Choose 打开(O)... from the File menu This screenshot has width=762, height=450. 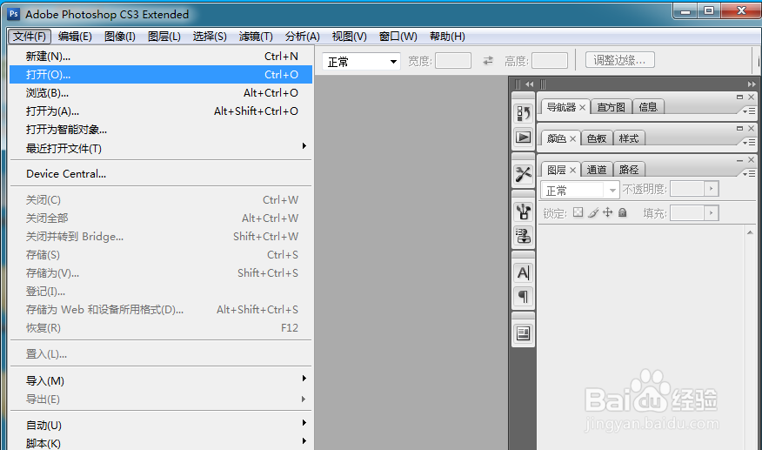160,75
